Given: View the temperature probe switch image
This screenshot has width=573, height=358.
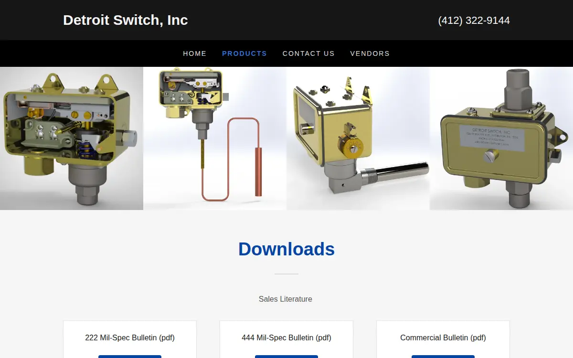Looking at the screenshot, I should click(x=358, y=138).
